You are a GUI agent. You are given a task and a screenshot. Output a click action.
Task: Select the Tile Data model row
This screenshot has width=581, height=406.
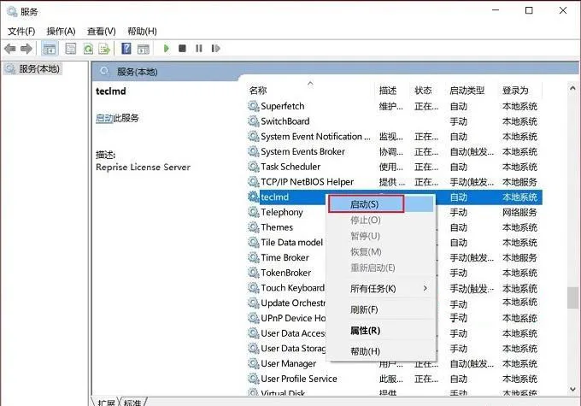393,243
